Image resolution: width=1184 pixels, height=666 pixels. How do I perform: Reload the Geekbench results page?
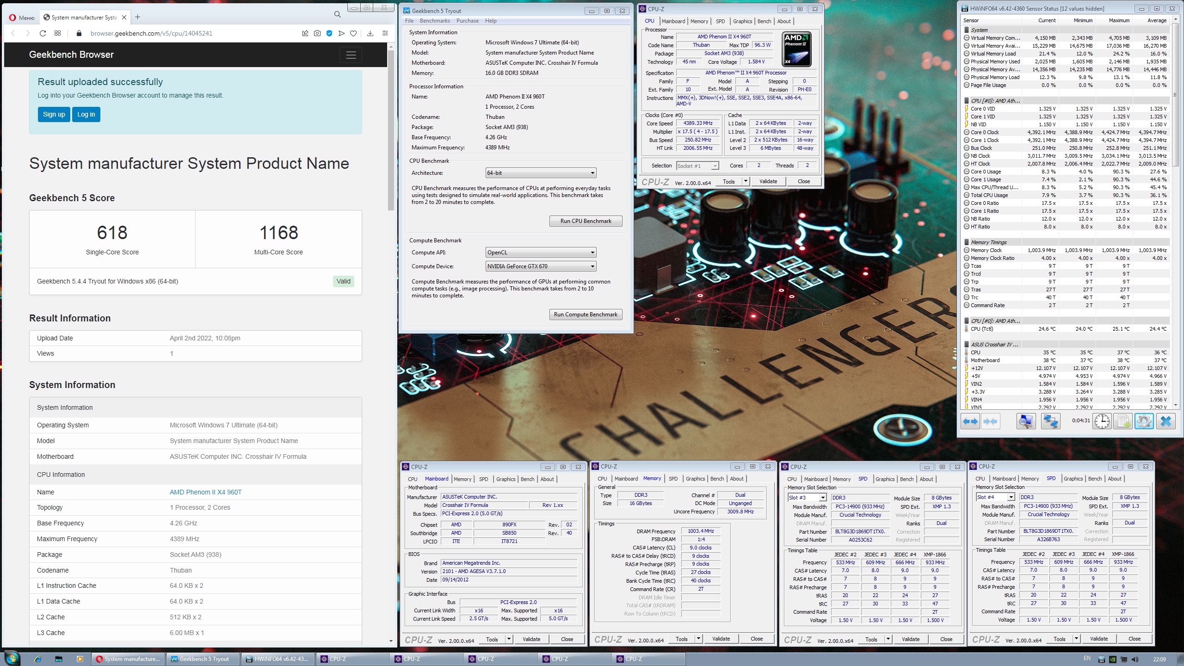(43, 33)
